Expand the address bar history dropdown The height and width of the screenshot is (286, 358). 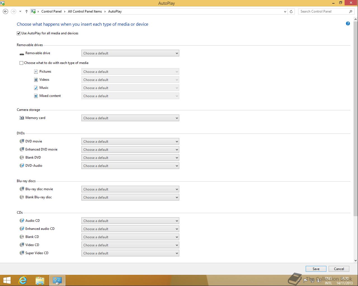[x=285, y=11]
